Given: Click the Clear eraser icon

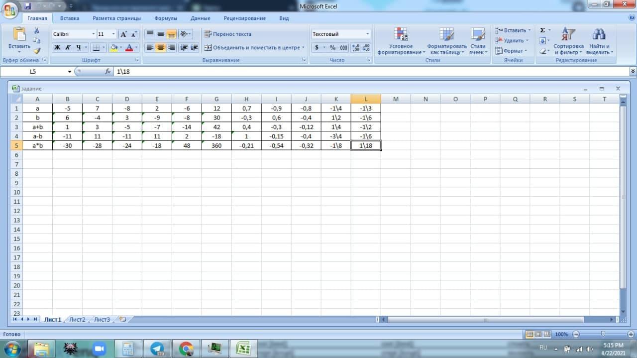Looking at the screenshot, I should (x=542, y=51).
